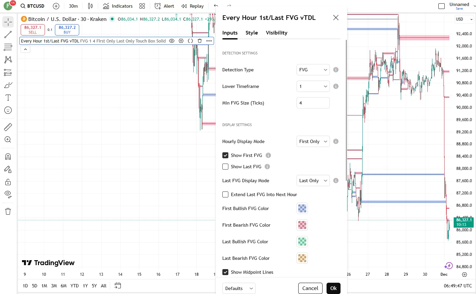Open the indicator source code braces
The height and width of the screenshot is (294, 476).
click(190, 41)
